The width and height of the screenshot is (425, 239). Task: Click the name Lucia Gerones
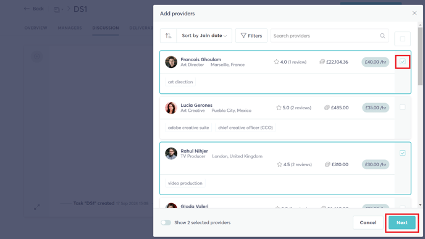[196, 105]
